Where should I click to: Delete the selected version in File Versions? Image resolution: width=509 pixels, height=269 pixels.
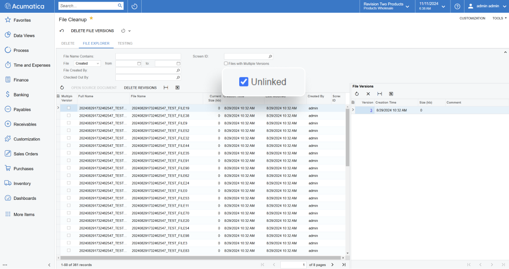tap(368, 94)
